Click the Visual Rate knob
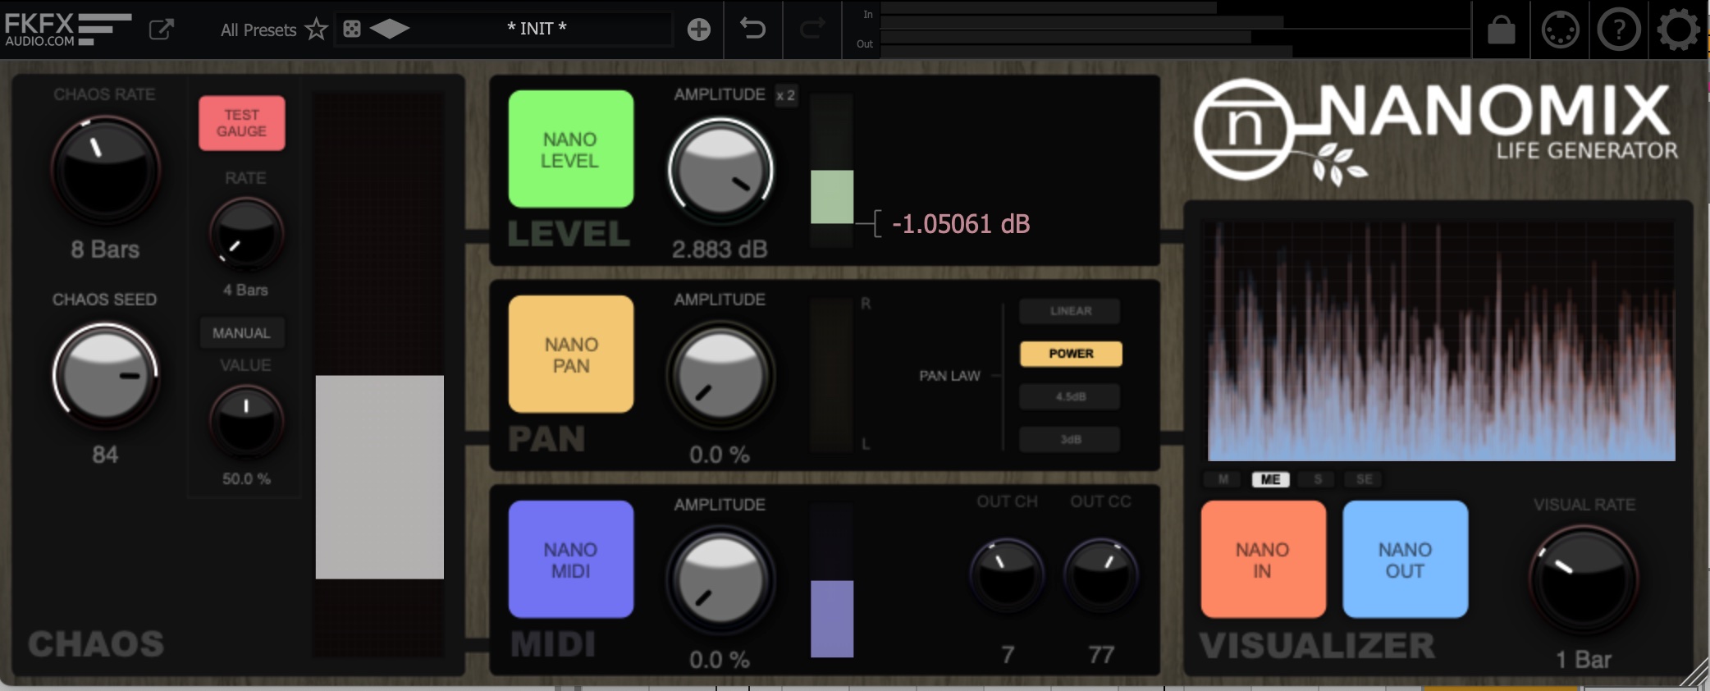Image resolution: width=1710 pixels, height=691 pixels. (x=1584, y=580)
